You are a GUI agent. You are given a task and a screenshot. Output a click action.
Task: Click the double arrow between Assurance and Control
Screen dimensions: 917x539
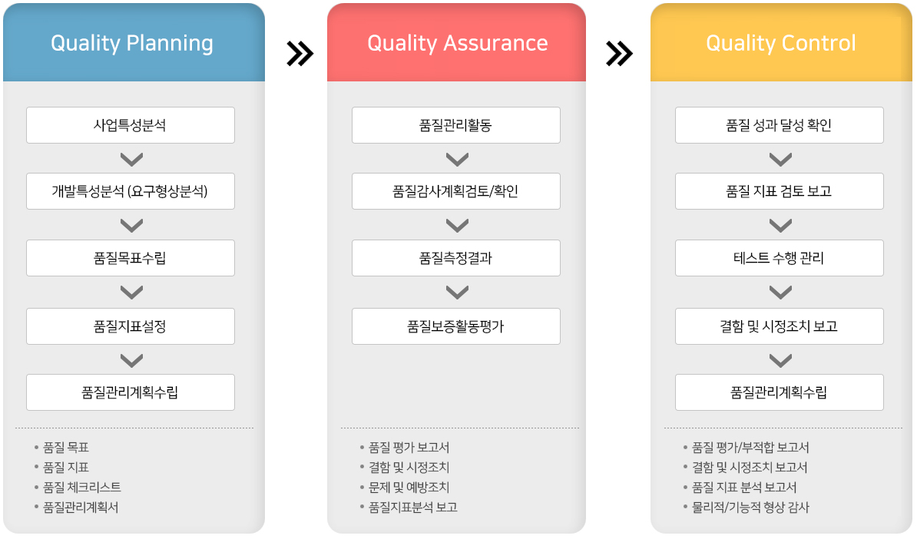pos(619,54)
